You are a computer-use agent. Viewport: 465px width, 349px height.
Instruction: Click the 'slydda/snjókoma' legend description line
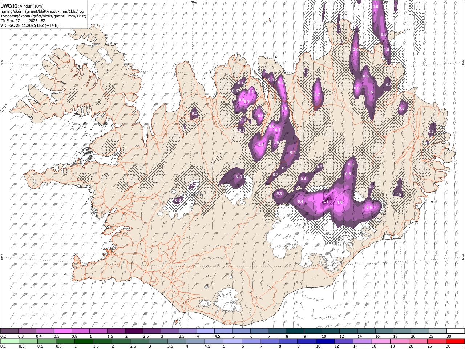[43, 16]
